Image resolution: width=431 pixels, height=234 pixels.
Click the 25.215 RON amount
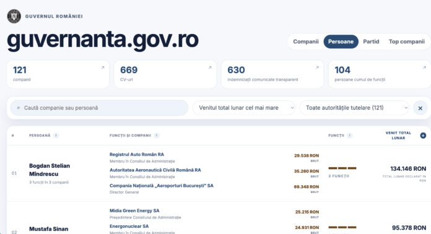tap(307, 212)
